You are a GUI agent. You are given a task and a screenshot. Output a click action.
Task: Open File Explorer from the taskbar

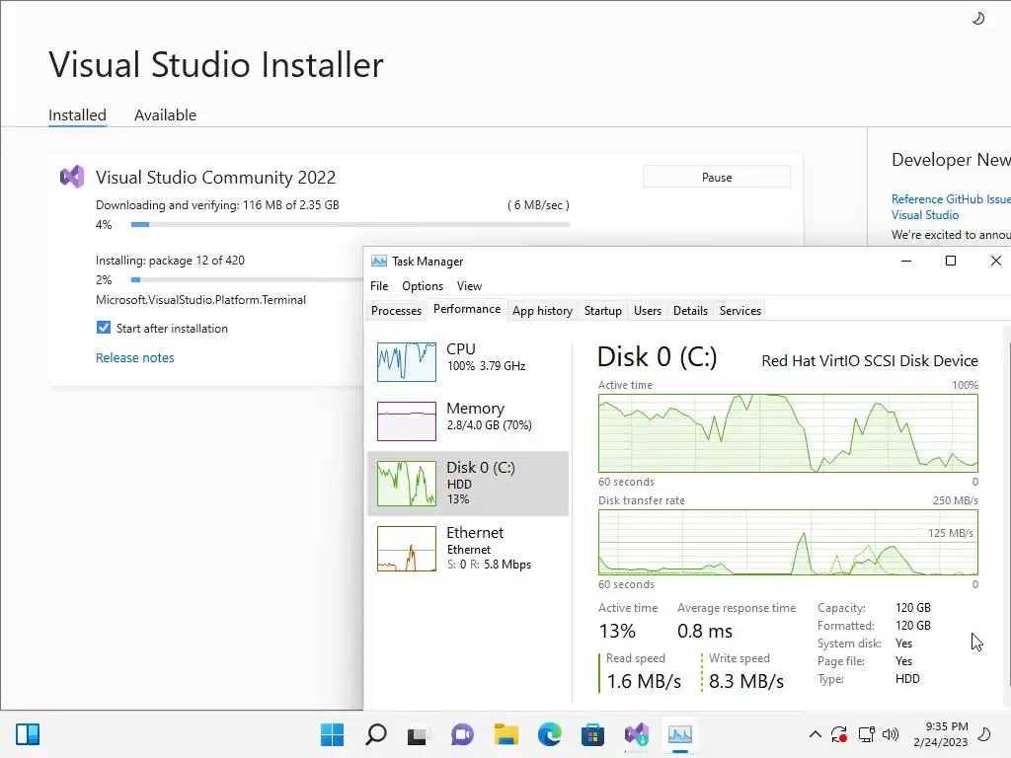click(x=506, y=734)
